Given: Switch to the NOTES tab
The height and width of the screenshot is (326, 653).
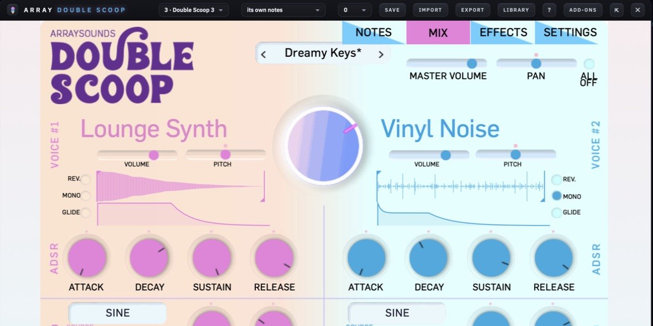Looking at the screenshot, I should point(373,33).
